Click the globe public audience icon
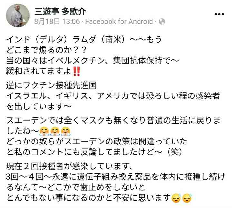The width and height of the screenshot is (232, 208). tap(162, 22)
